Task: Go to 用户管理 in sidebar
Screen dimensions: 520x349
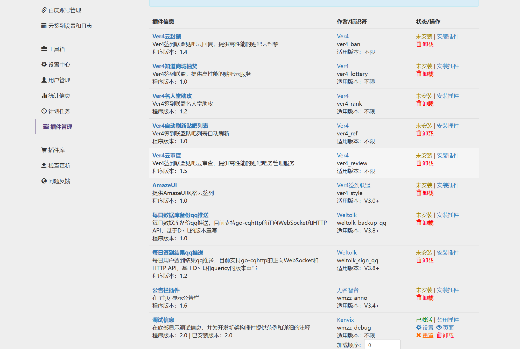Action: (59, 80)
